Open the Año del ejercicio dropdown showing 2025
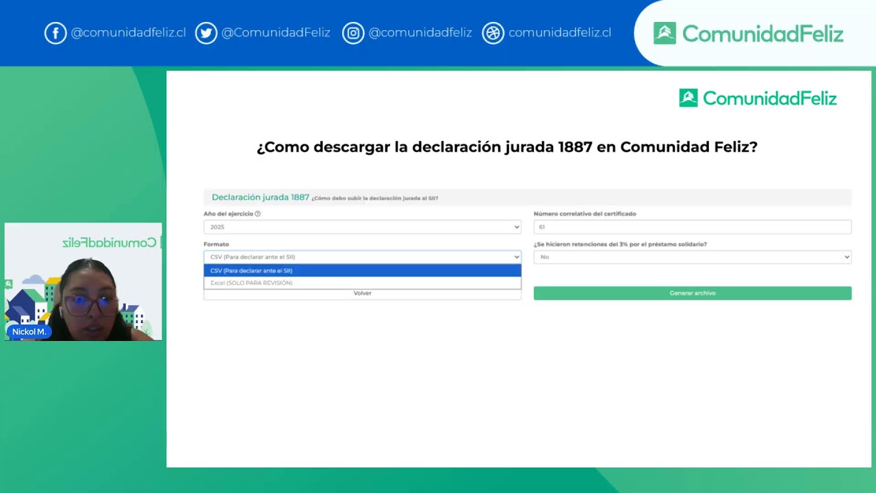876x493 pixels. [363, 227]
